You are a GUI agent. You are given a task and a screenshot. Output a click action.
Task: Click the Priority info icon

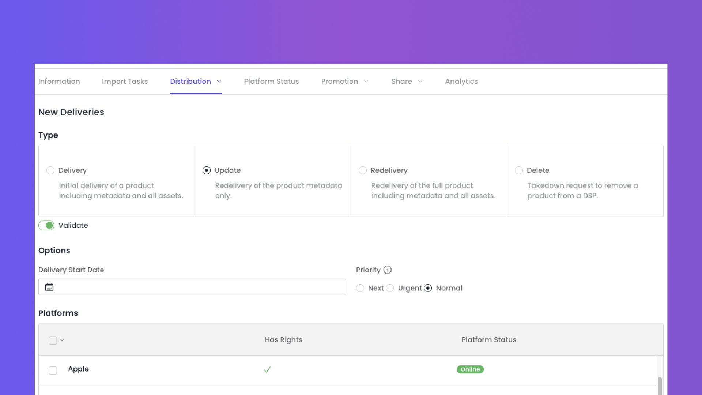pos(387,270)
